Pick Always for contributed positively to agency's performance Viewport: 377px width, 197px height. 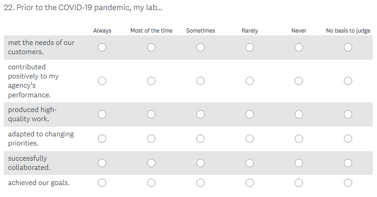(x=102, y=81)
